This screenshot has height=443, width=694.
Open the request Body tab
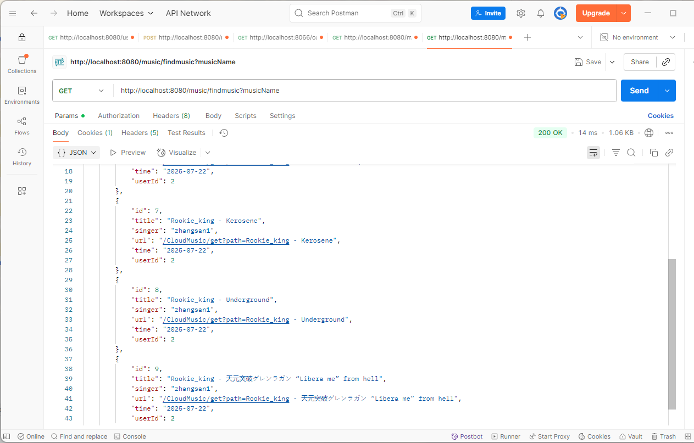coord(213,116)
